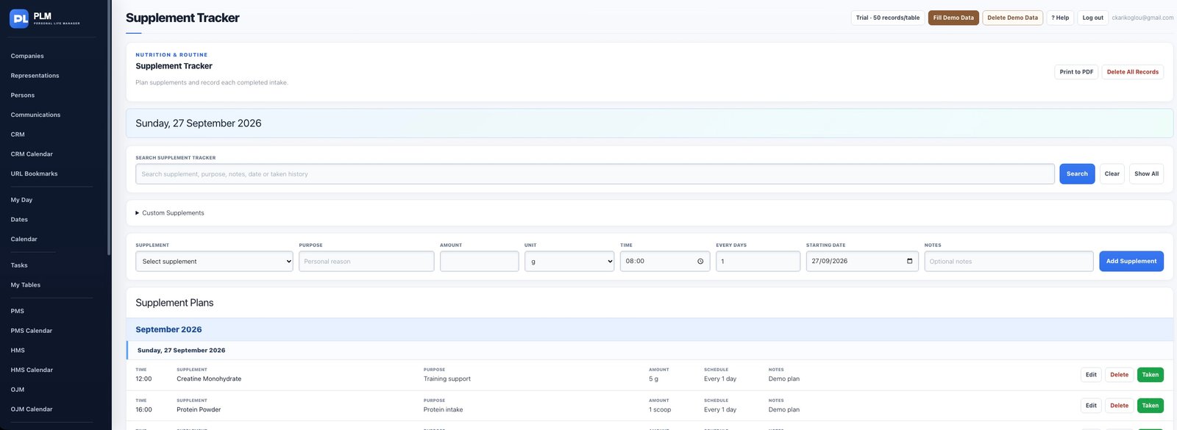
Task: Open URL Bookmarks in the sidebar
Action: (34, 173)
